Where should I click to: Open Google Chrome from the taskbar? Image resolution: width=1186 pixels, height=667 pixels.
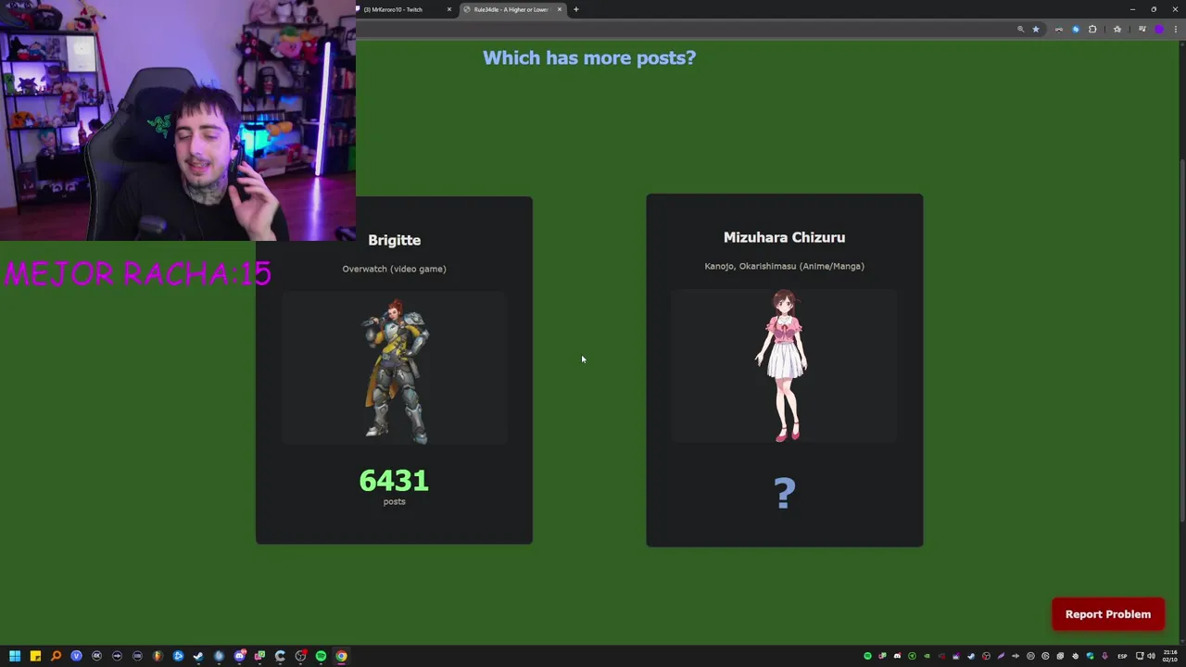[342, 656]
